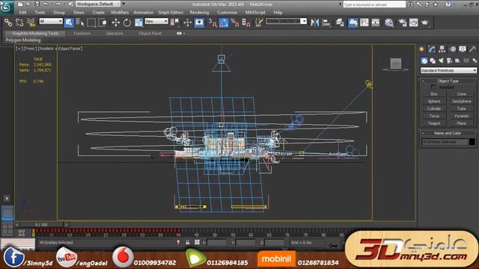Open the Edit menu
Screen dimensions: 479x269
tap(23, 13)
